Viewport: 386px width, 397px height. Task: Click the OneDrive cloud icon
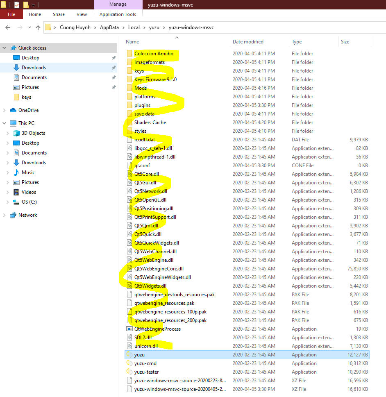tap(13, 110)
